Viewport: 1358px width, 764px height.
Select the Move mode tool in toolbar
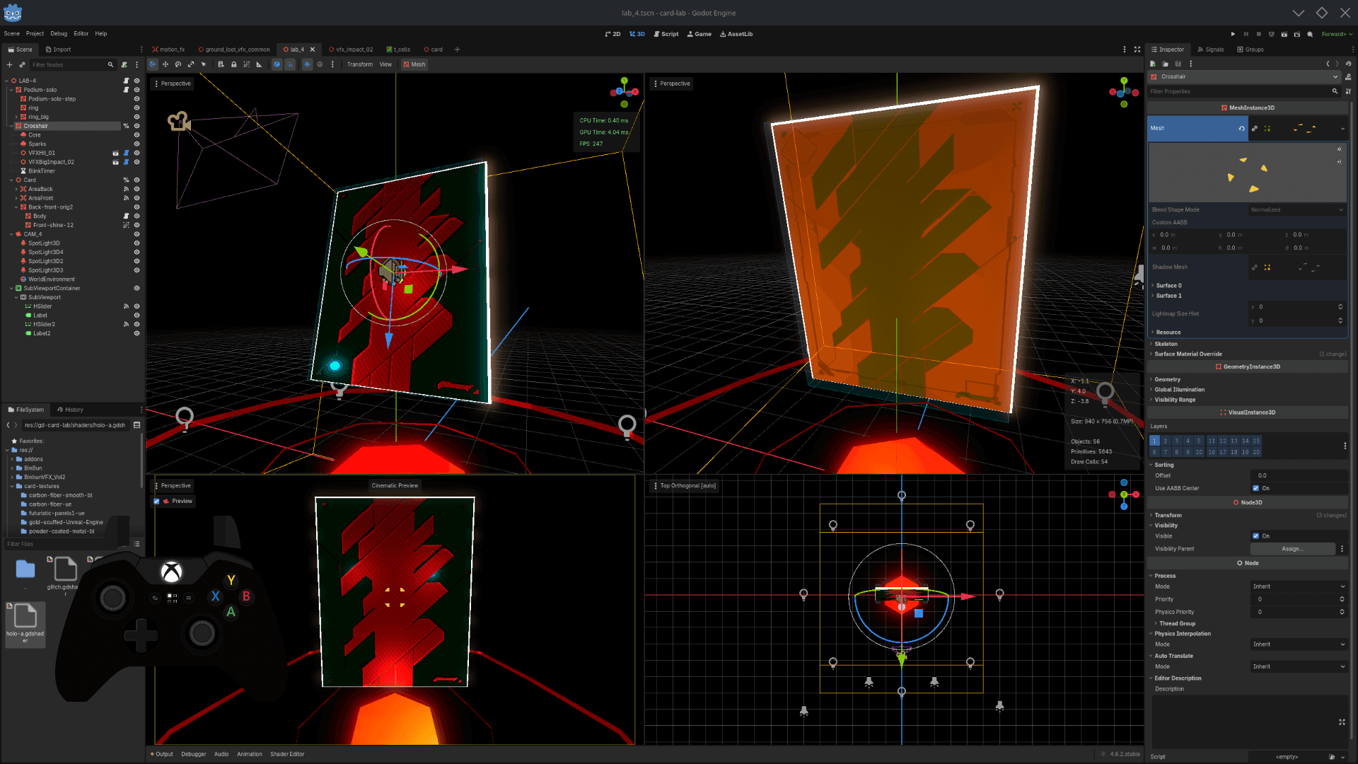click(x=166, y=64)
